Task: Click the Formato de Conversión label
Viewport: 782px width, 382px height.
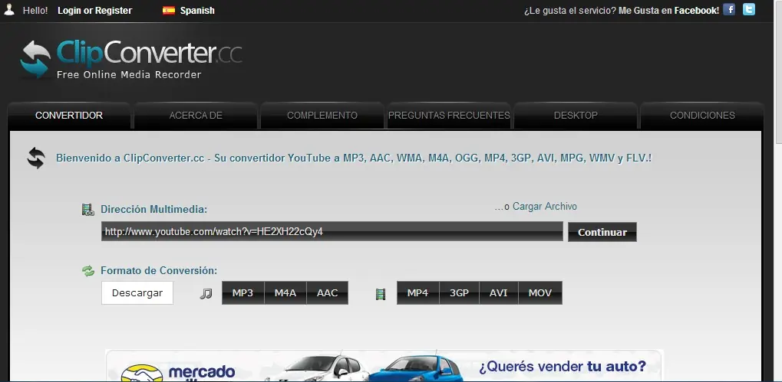Action: click(x=159, y=270)
